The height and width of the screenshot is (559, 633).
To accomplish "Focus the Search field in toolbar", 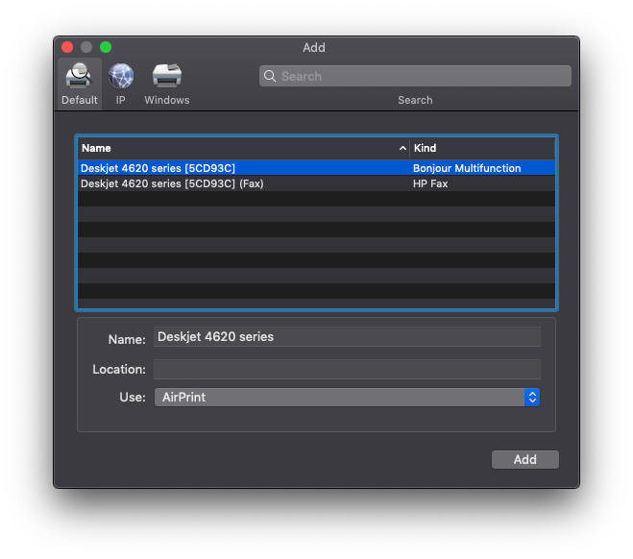I will point(415,76).
